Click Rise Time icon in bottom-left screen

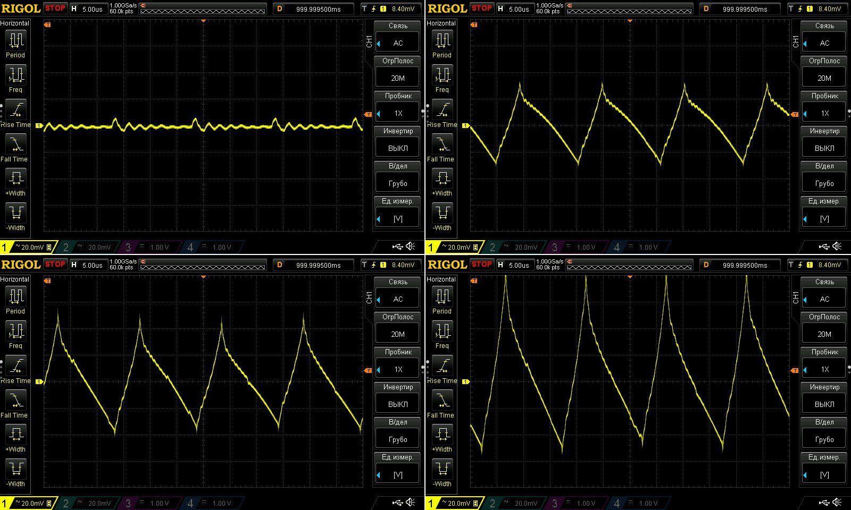click(x=15, y=365)
